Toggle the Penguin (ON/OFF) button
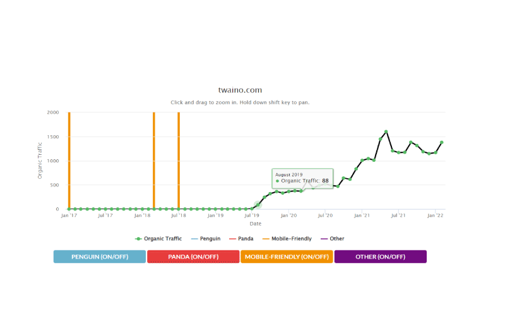Screen dimensions: 505x335 pos(100,257)
